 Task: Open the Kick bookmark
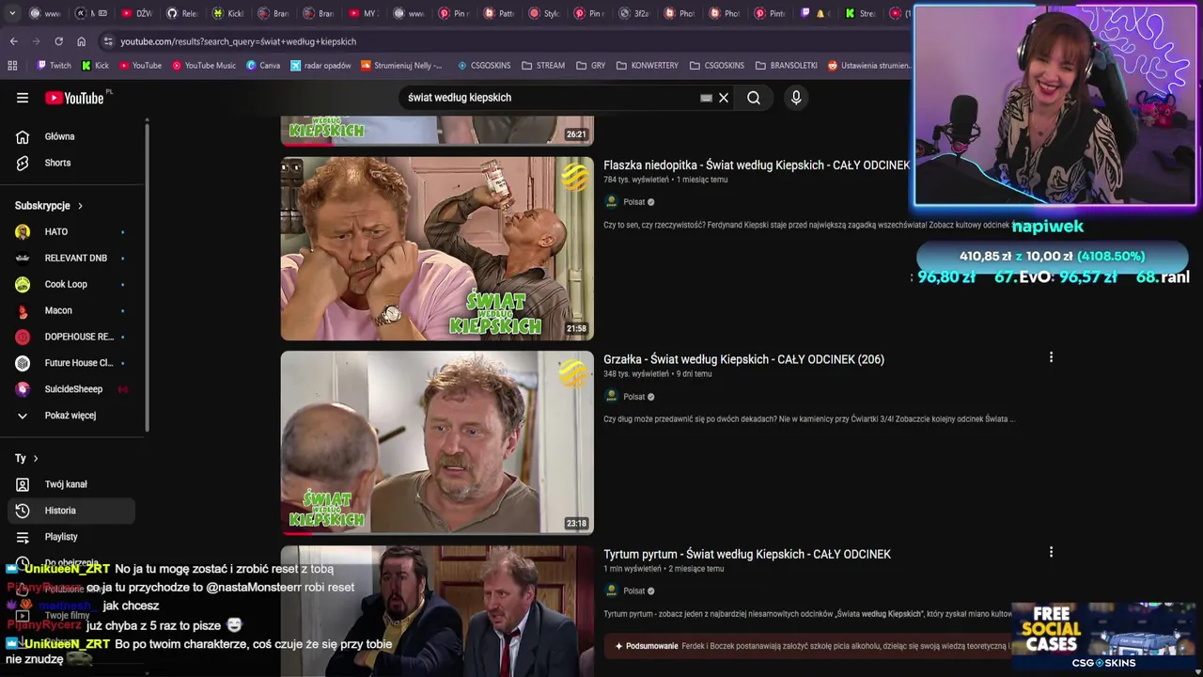[x=95, y=66]
